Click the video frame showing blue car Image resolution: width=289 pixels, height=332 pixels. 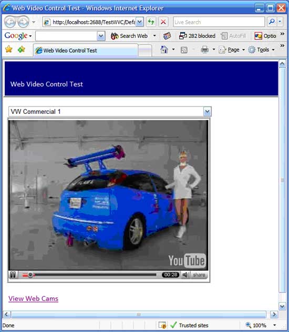(109, 195)
